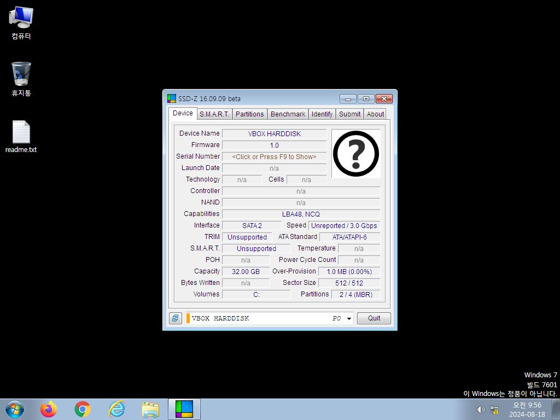Click the SSD-Z title bar app icon
The width and height of the screenshot is (560, 420).
coord(172,98)
